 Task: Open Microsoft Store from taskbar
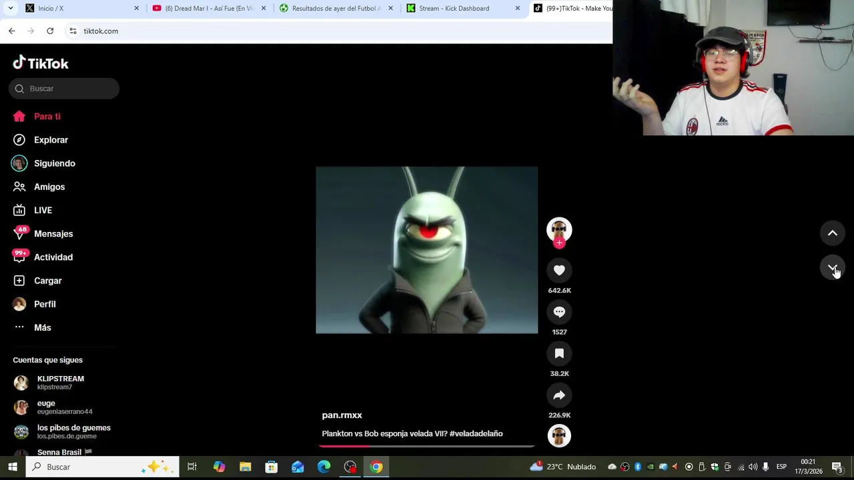click(271, 467)
